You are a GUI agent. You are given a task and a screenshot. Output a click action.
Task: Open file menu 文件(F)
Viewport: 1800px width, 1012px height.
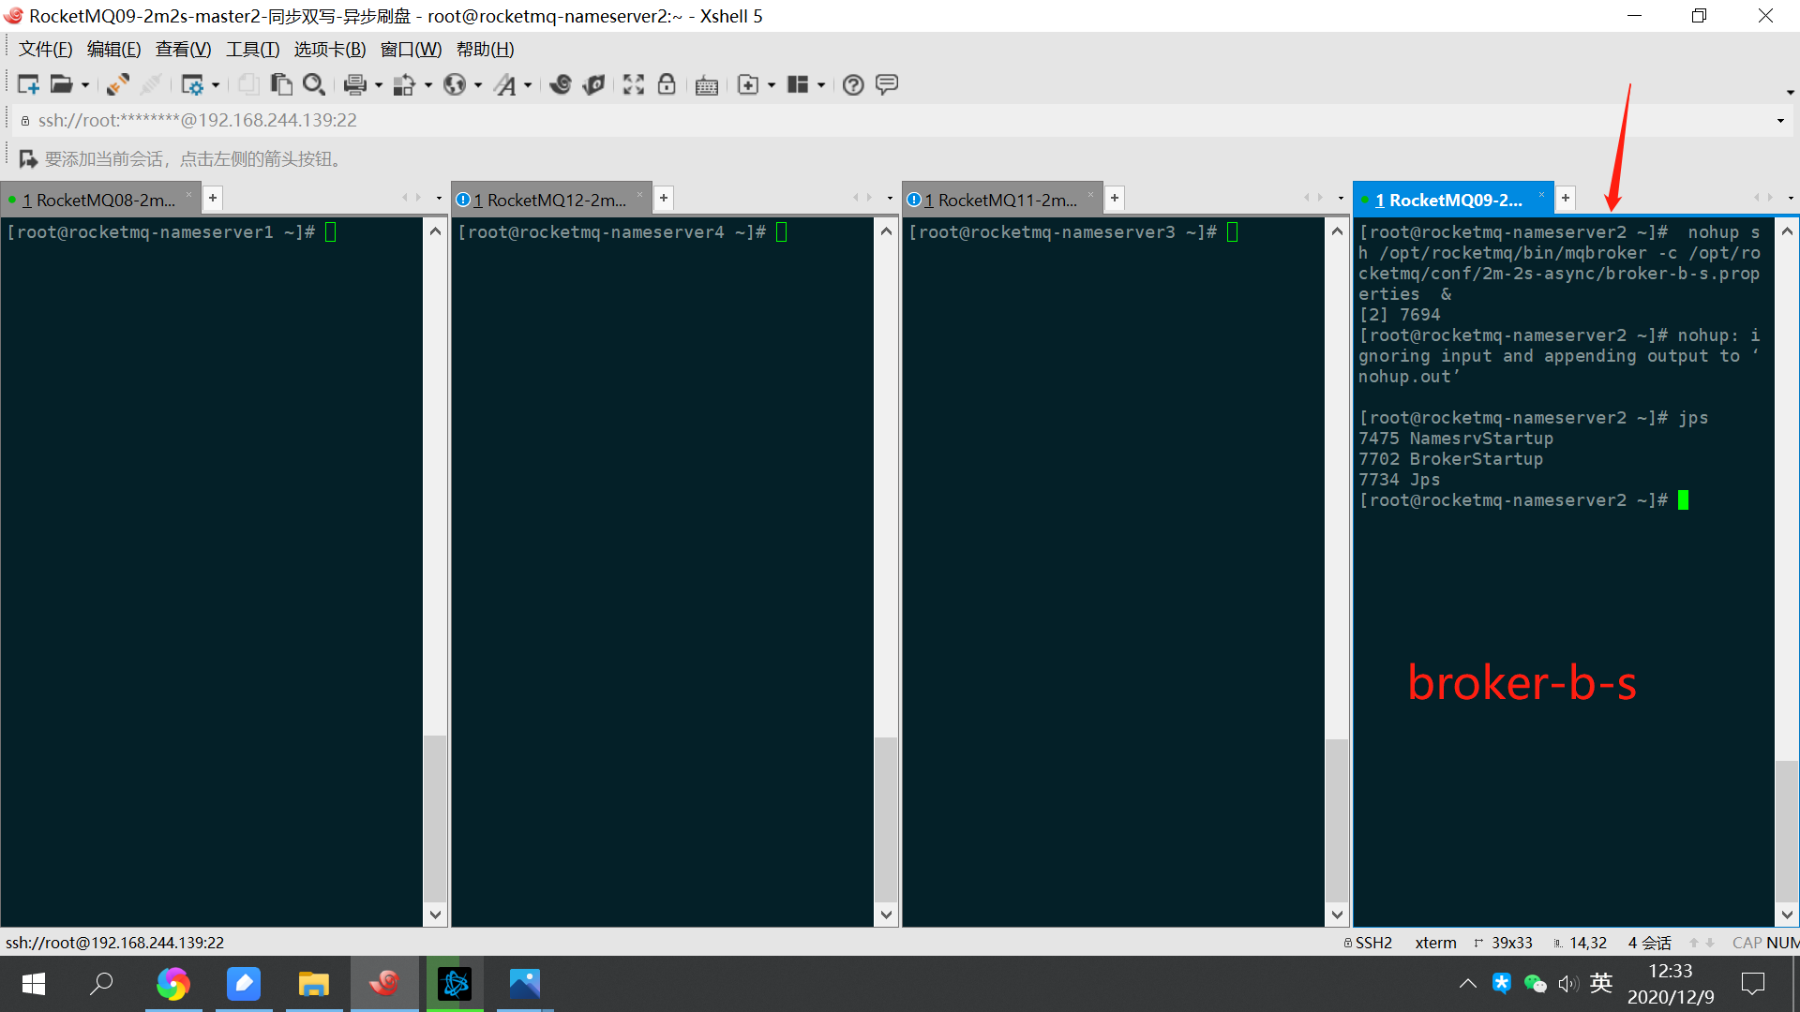[x=44, y=50]
